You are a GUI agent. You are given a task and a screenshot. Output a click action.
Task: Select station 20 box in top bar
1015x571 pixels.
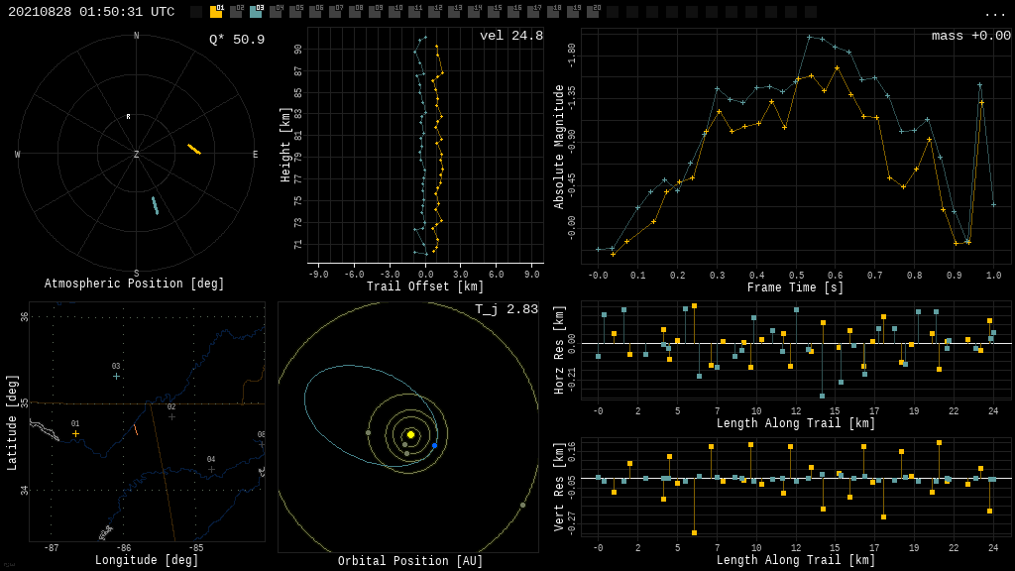(x=593, y=12)
